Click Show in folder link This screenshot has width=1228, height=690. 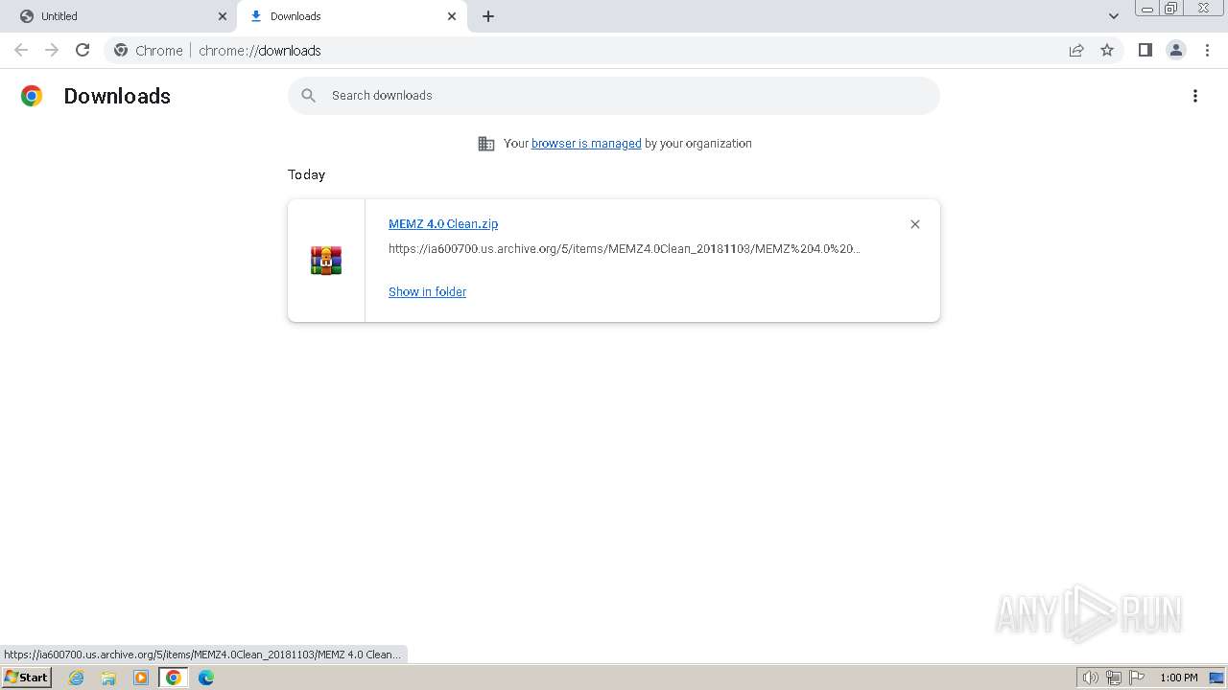tap(427, 291)
